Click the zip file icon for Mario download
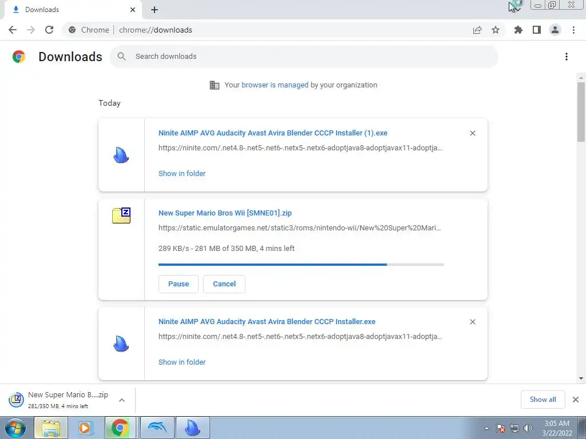 (x=121, y=215)
